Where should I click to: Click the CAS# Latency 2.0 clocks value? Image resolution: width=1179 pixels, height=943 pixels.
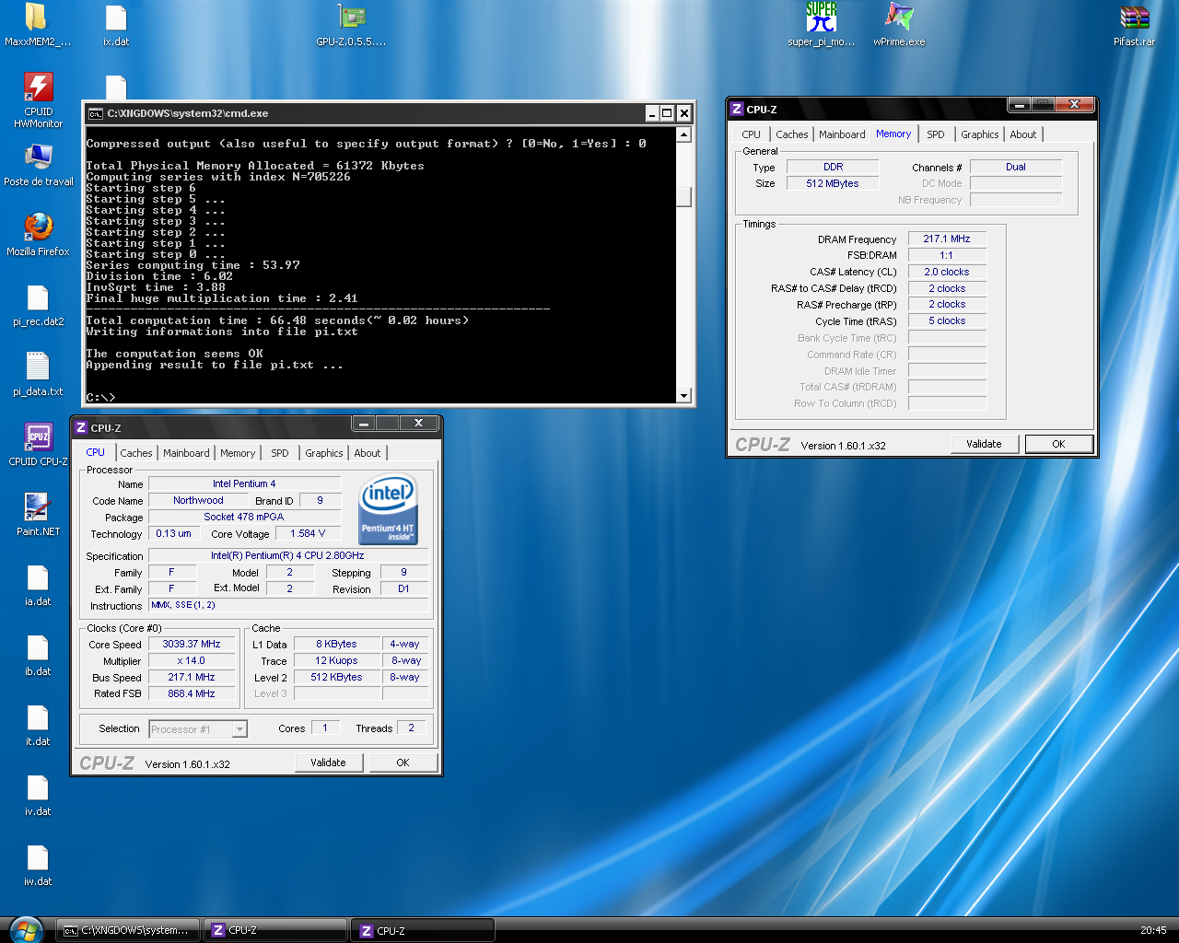pos(947,272)
